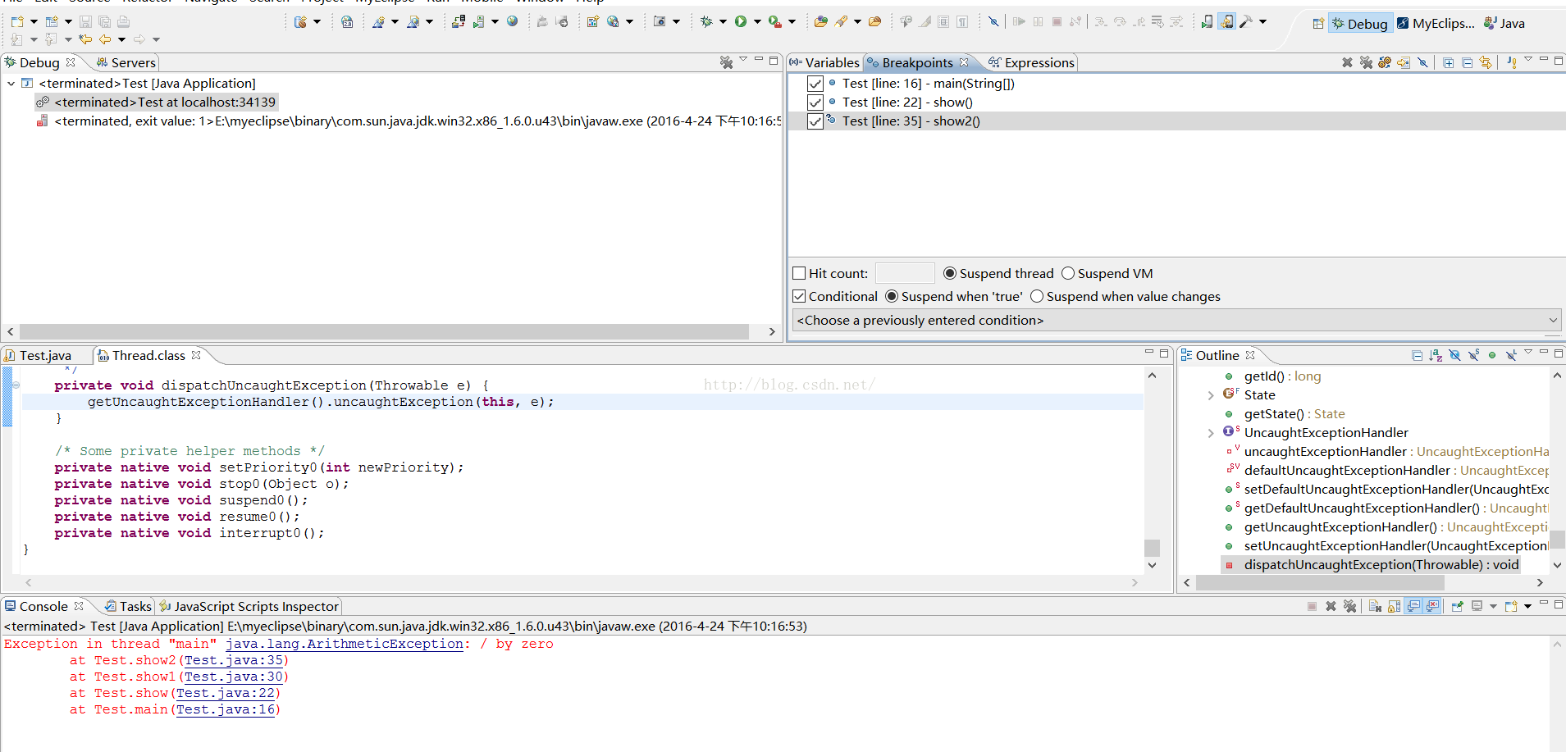Viewport: 1566px width, 752px height.
Task: Click Hide Fields icon in Outline
Action: 1454,355
